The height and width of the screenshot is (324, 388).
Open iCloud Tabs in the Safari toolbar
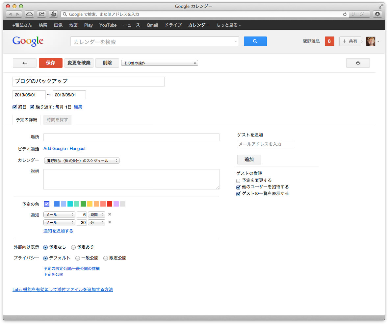(29, 14)
